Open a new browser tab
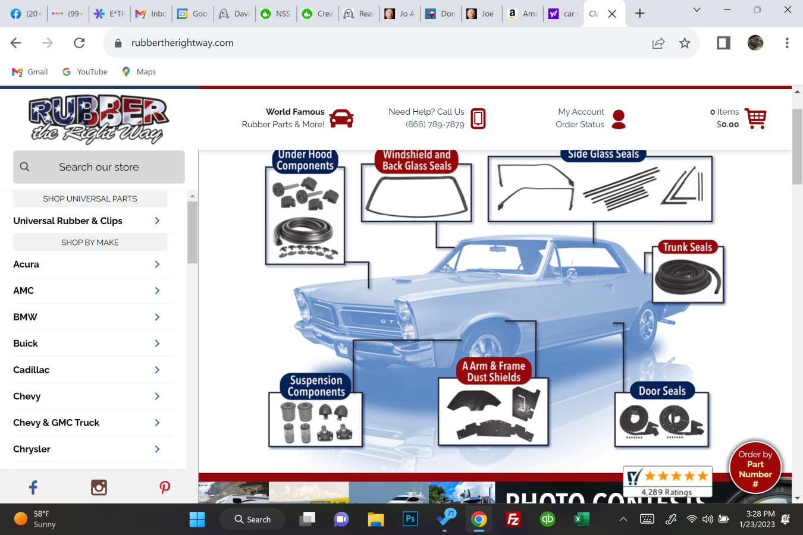803x535 pixels. pyautogui.click(x=640, y=13)
